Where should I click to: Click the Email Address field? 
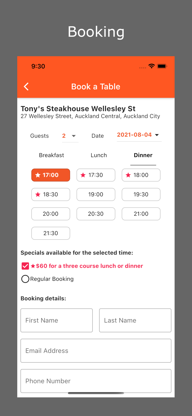96,351
